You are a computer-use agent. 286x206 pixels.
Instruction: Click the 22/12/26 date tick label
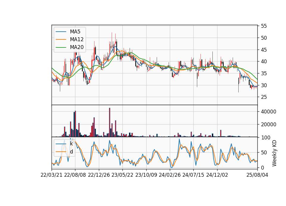99,175
